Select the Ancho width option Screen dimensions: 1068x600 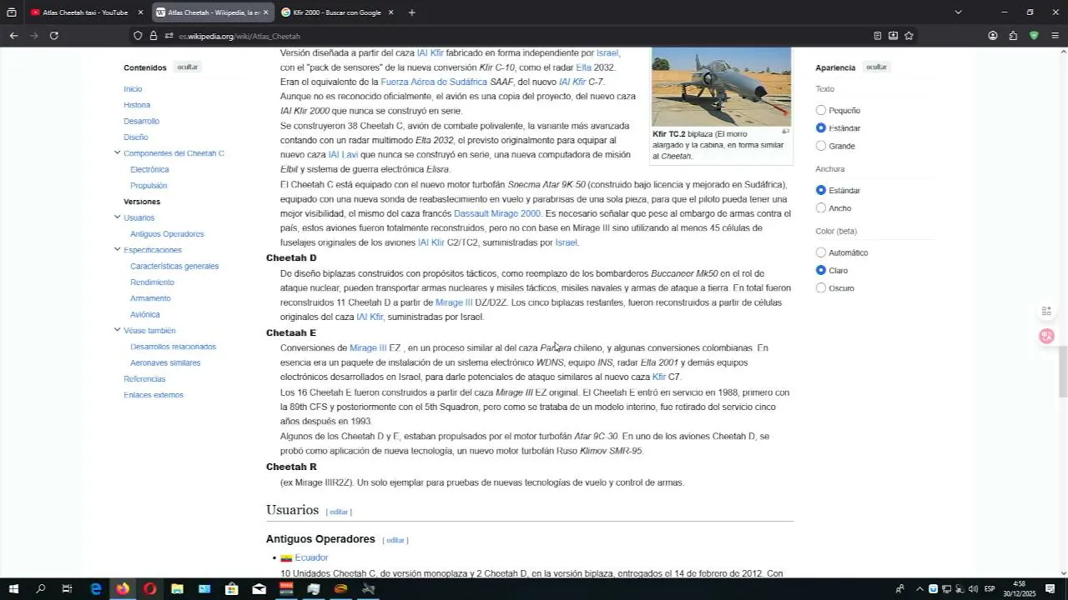click(821, 208)
